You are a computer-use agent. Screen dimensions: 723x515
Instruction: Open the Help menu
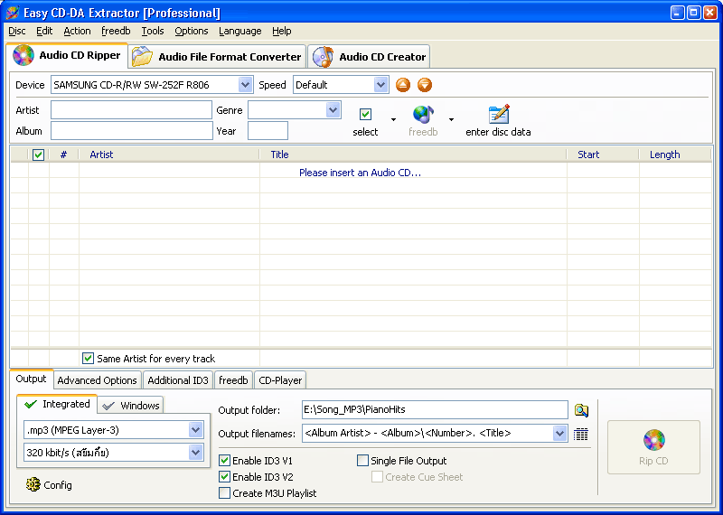point(282,31)
